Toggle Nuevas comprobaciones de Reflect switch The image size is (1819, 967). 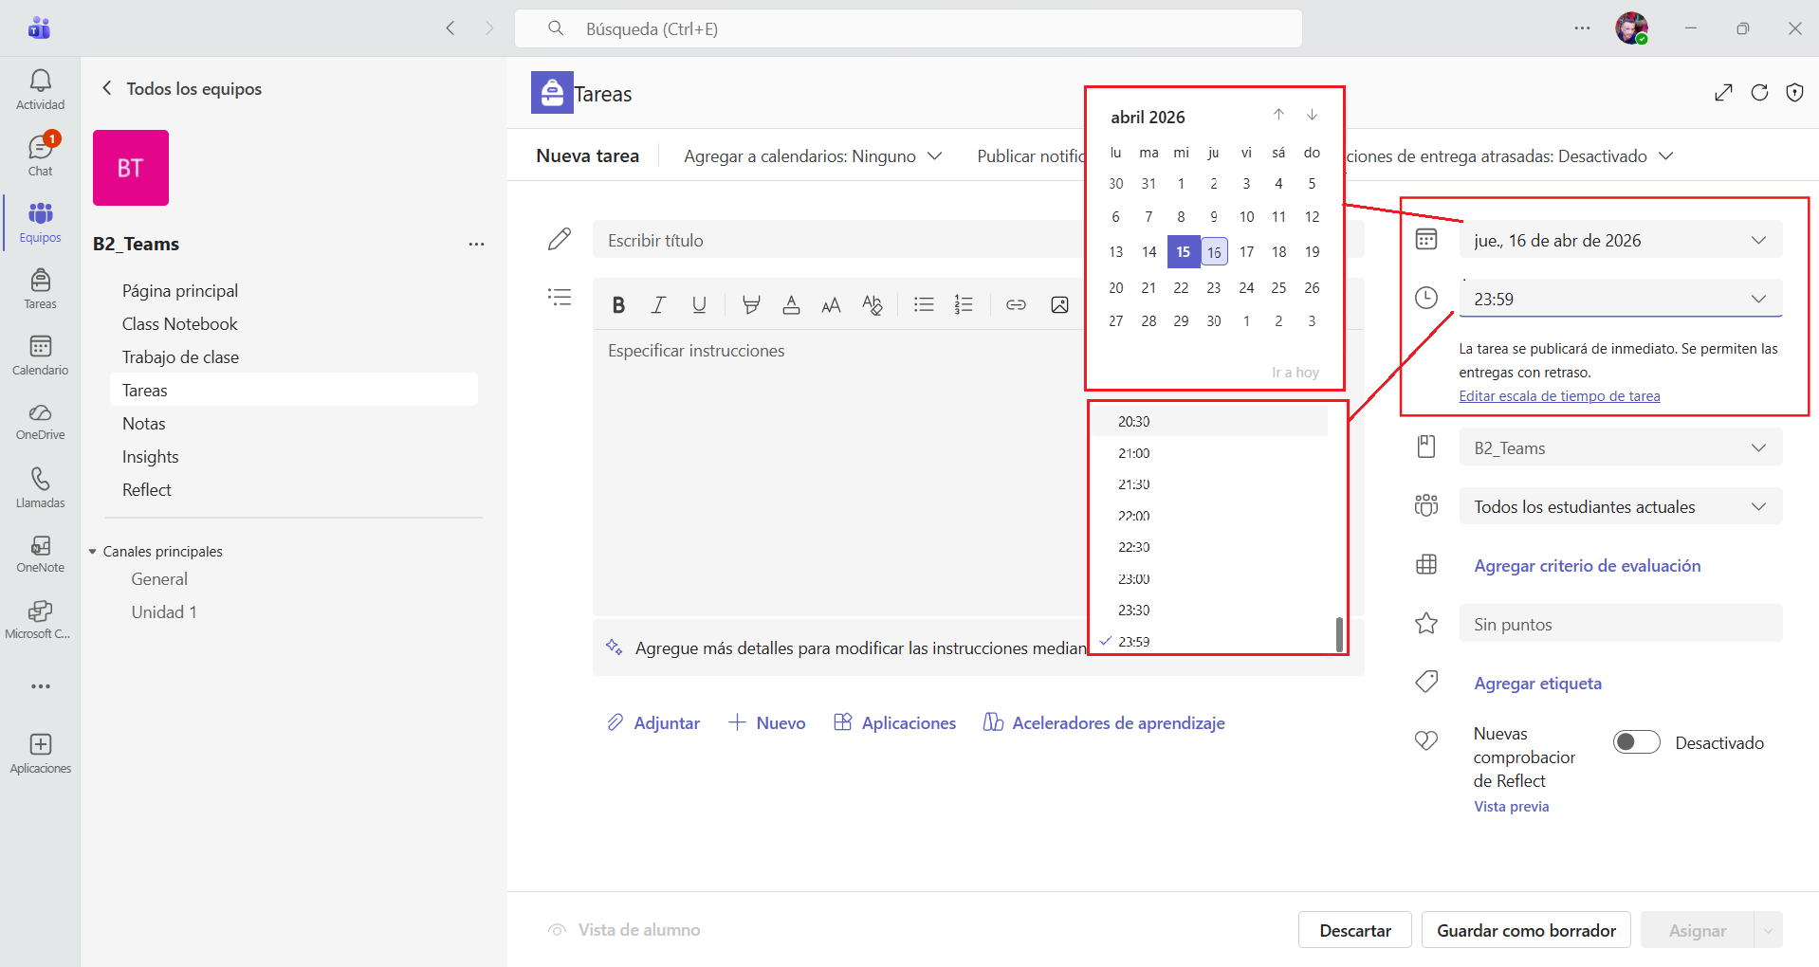pyautogui.click(x=1637, y=742)
